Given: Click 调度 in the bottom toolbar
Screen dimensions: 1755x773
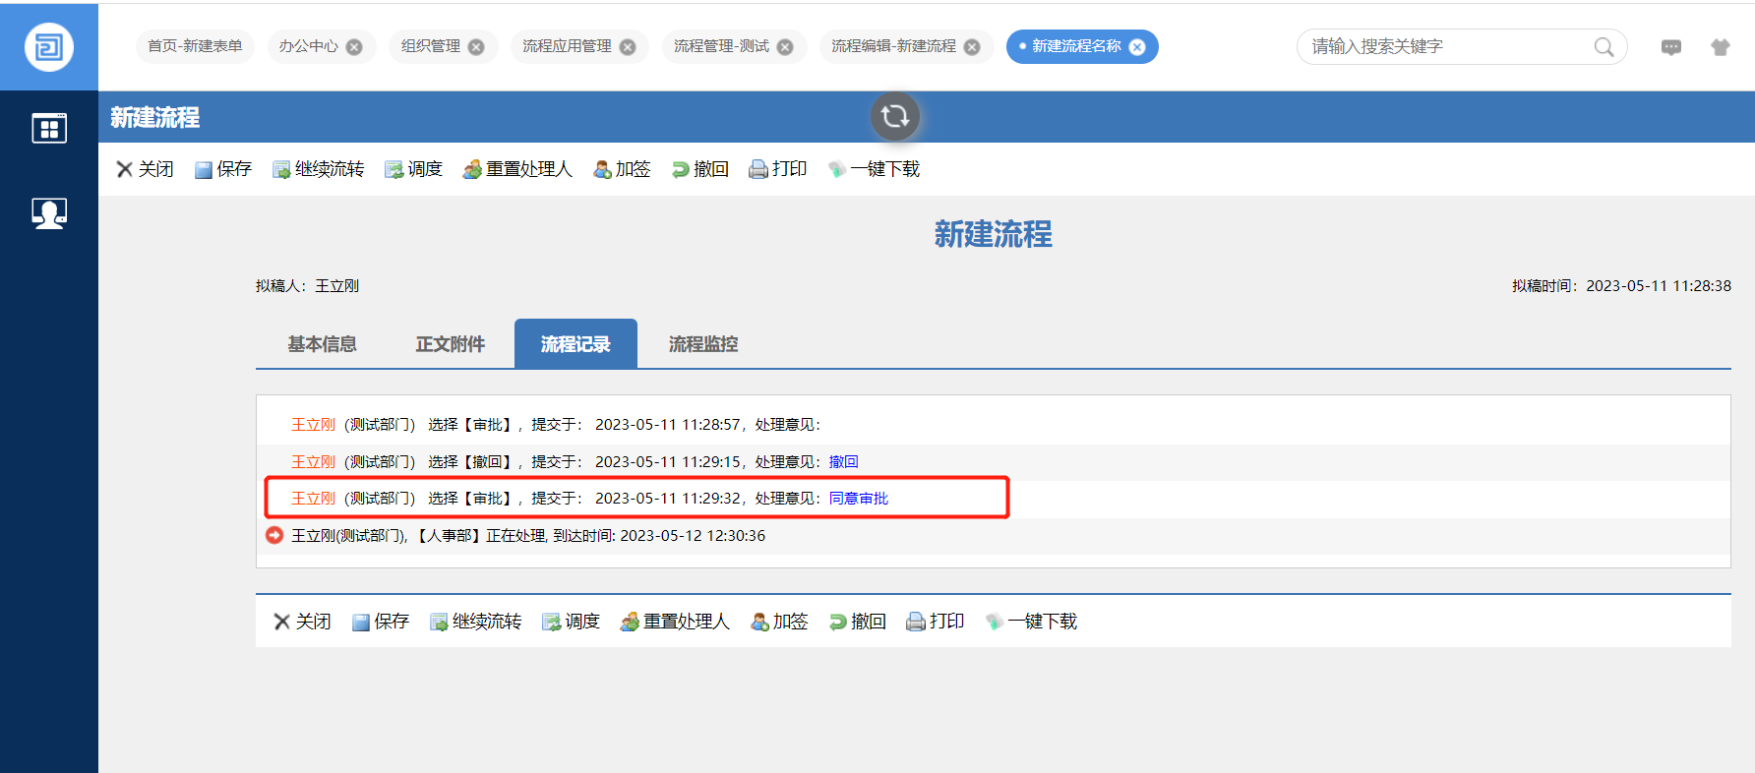Looking at the screenshot, I should click(x=571, y=622).
